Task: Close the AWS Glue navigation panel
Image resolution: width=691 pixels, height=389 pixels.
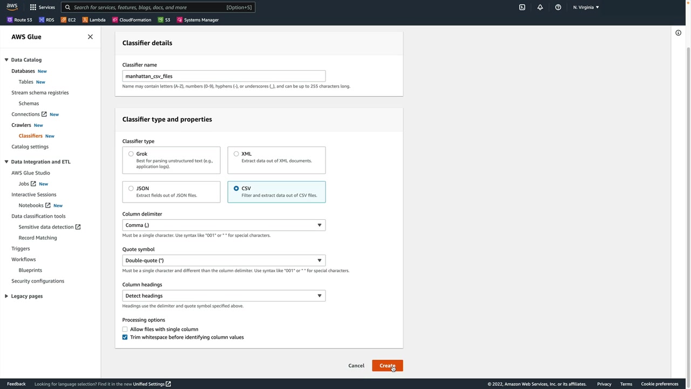Action: pyautogui.click(x=90, y=37)
